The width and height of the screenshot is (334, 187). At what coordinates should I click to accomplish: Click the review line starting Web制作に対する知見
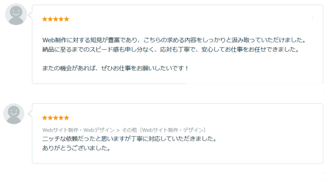174,40
